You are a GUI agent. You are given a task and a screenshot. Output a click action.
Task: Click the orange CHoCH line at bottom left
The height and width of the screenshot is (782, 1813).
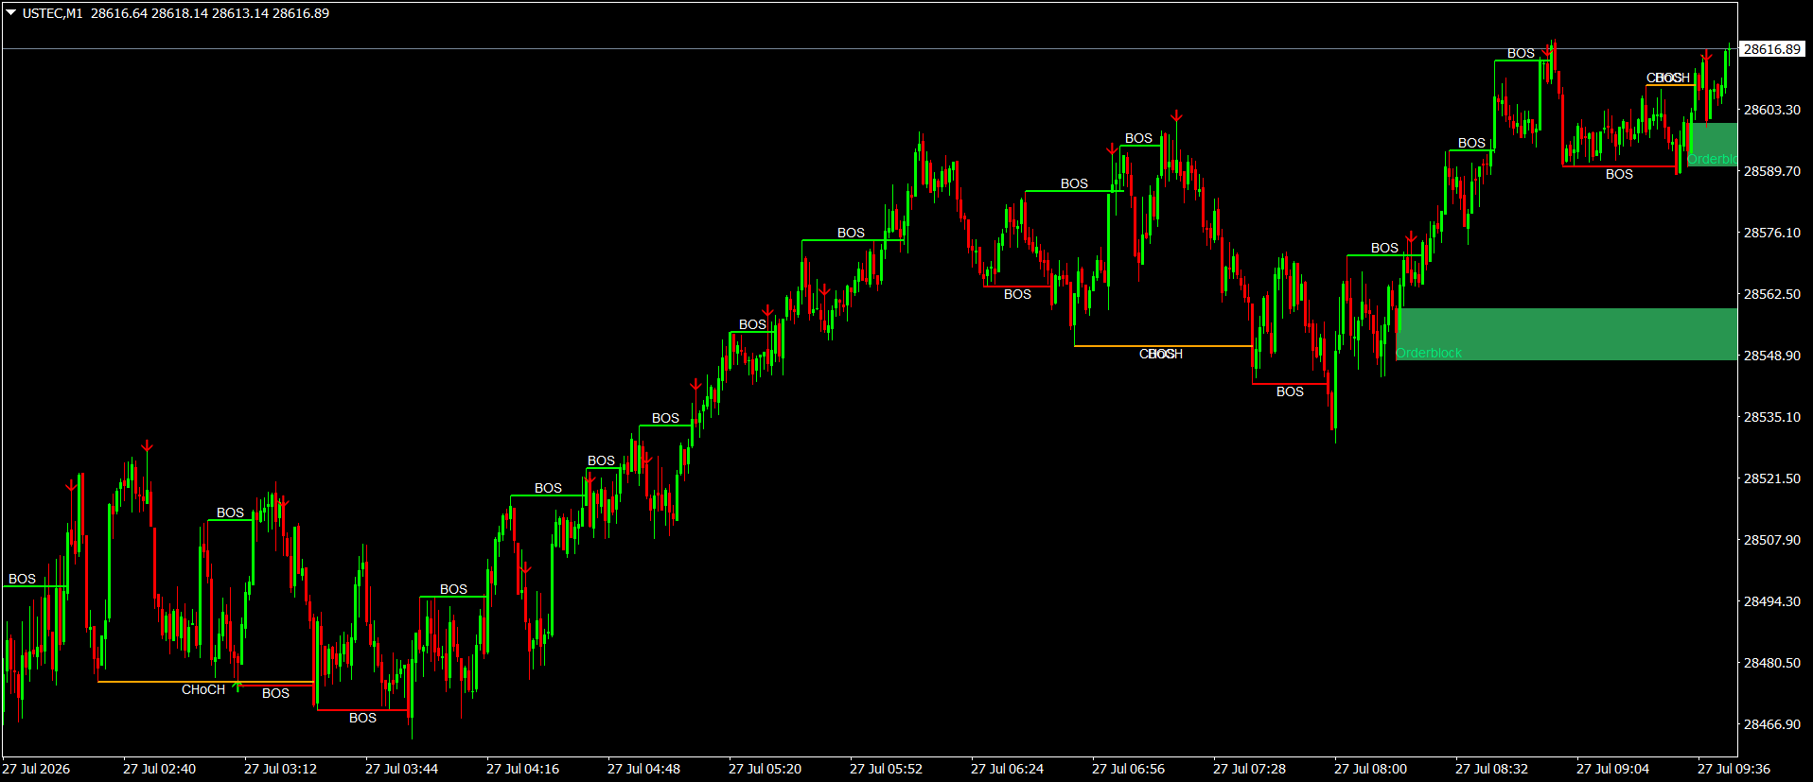205,682
